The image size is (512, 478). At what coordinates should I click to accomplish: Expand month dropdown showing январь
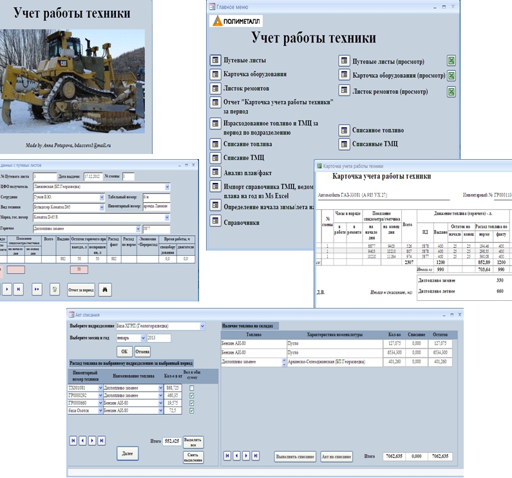point(143,338)
